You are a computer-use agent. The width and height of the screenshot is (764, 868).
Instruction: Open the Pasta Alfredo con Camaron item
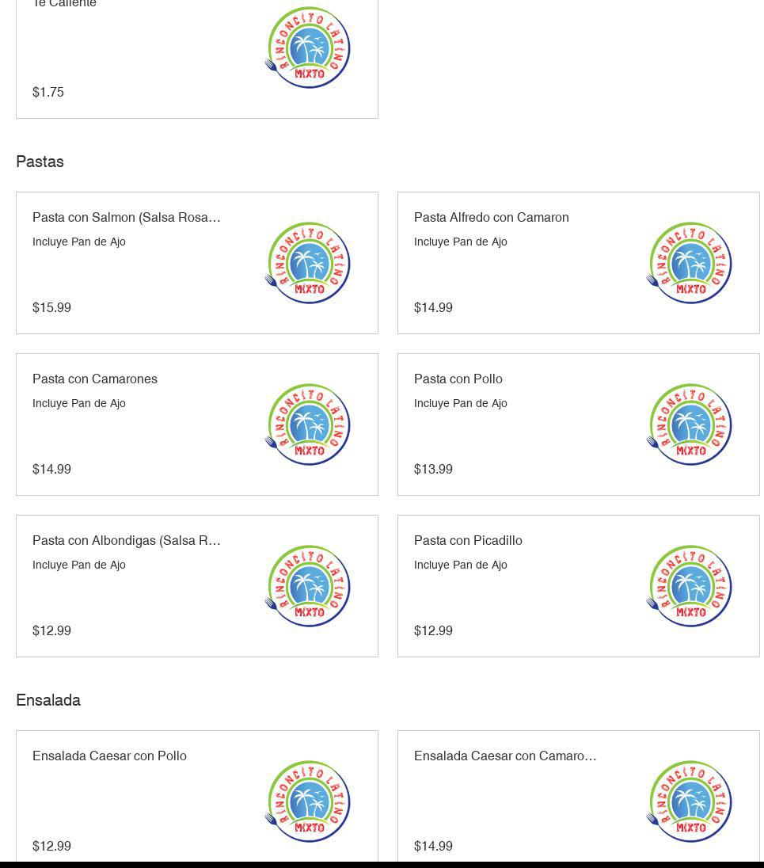[x=491, y=218]
